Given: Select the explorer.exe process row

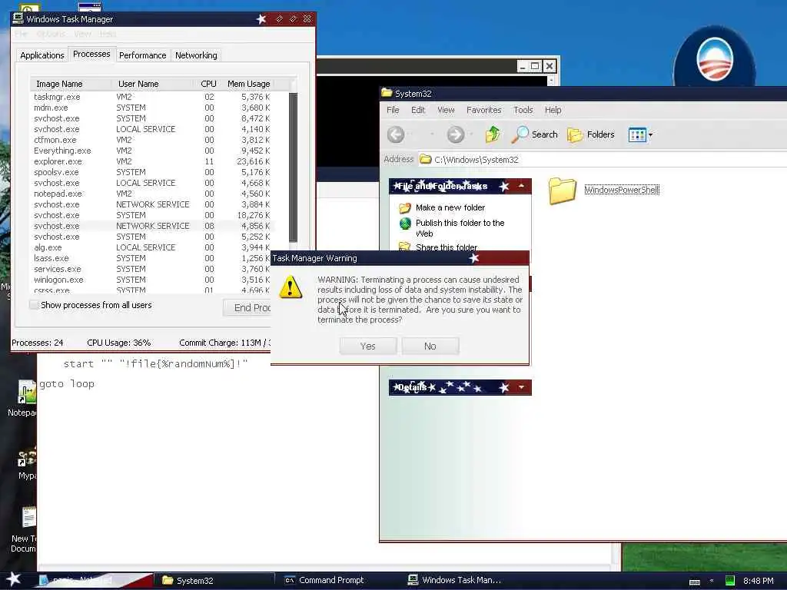Looking at the screenshot, I should (x=152, y=161).
